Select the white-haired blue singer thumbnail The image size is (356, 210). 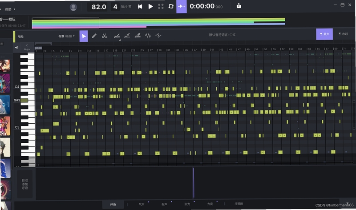tap(5, 105)
